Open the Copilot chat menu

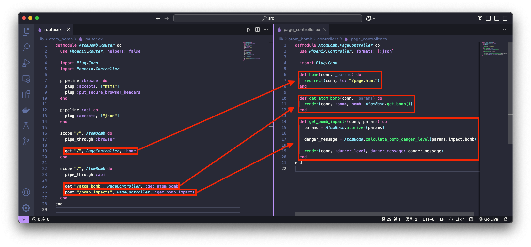click(x=371, y=18)
